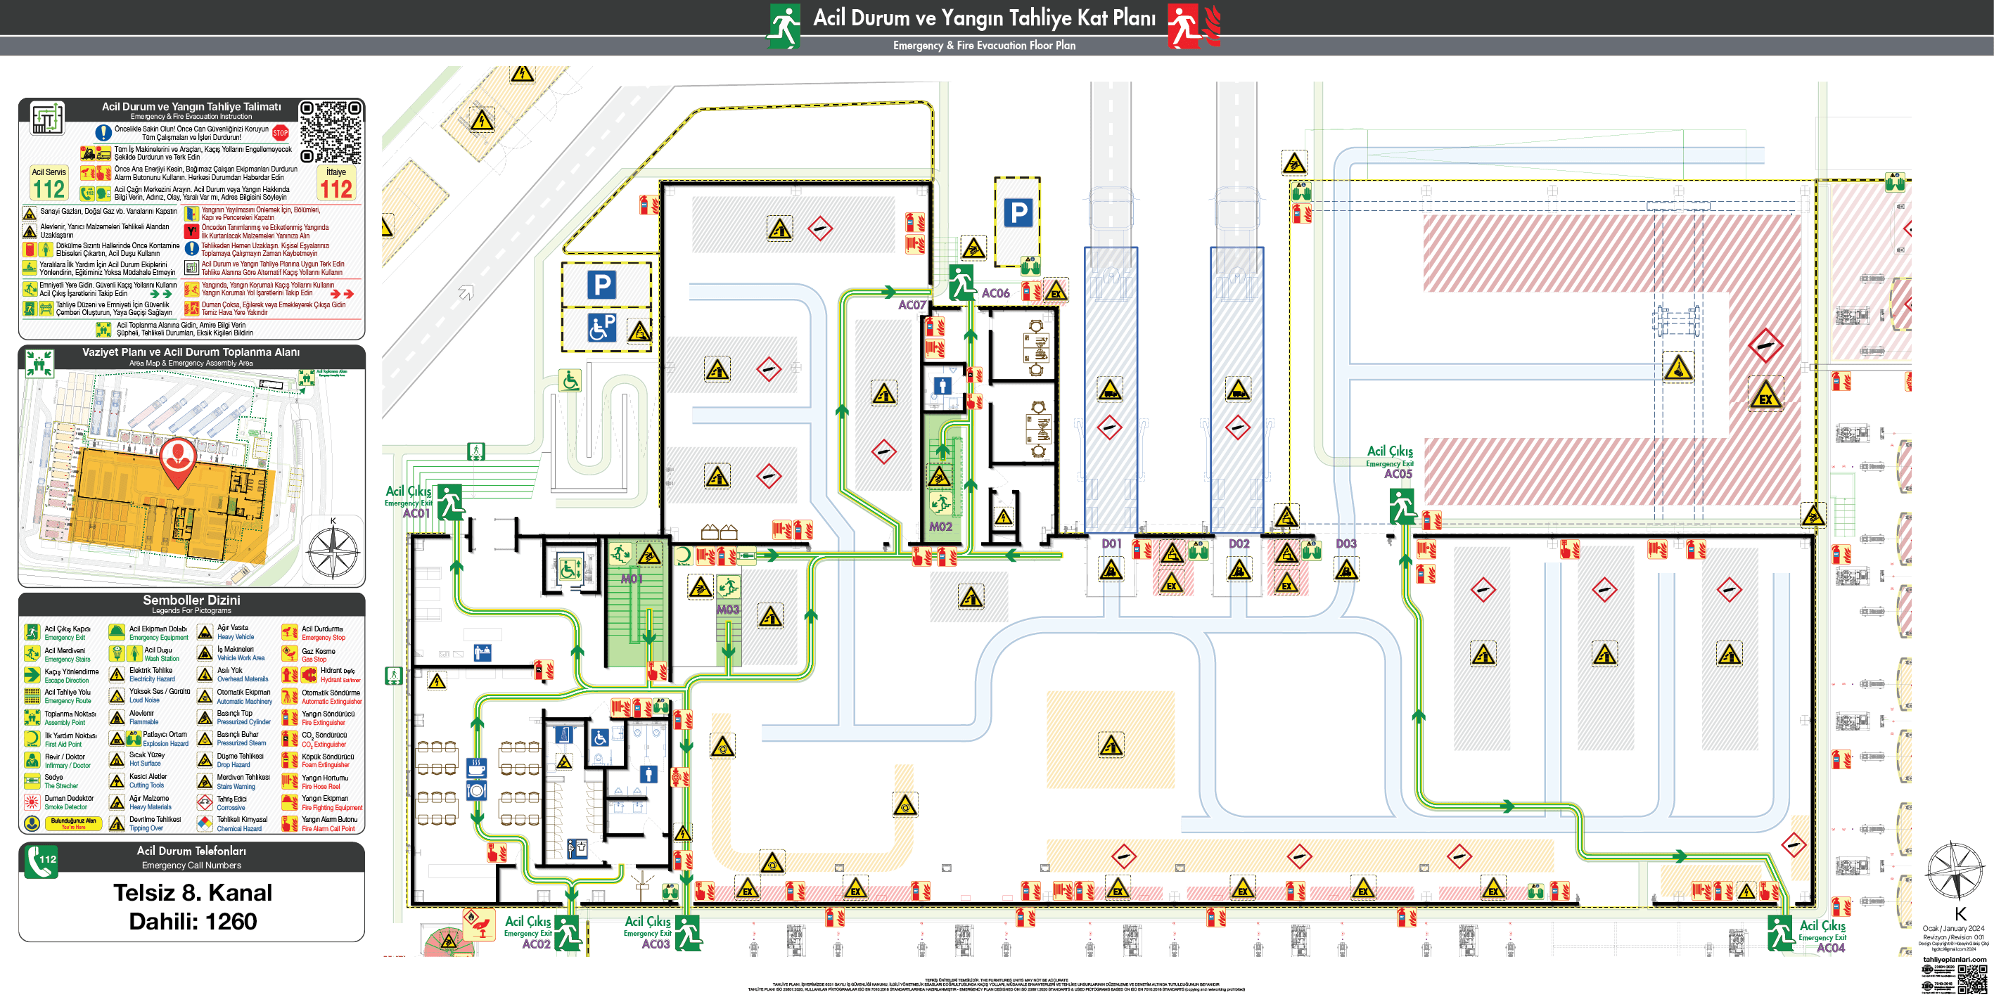Click the QR code in the instruction panel
The image size is (1994, 997).
(331, 131)
